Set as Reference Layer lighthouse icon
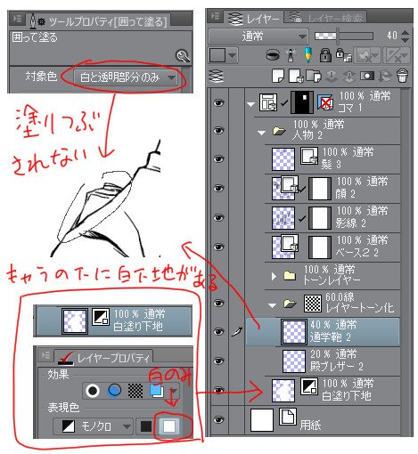418x454 pixels. tap(291, 55)
